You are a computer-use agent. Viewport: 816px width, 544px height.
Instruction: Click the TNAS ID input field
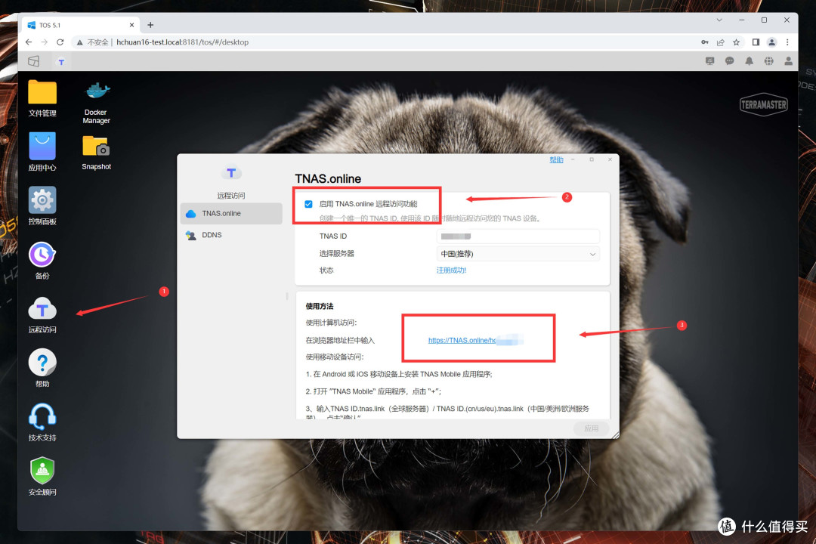518,236
